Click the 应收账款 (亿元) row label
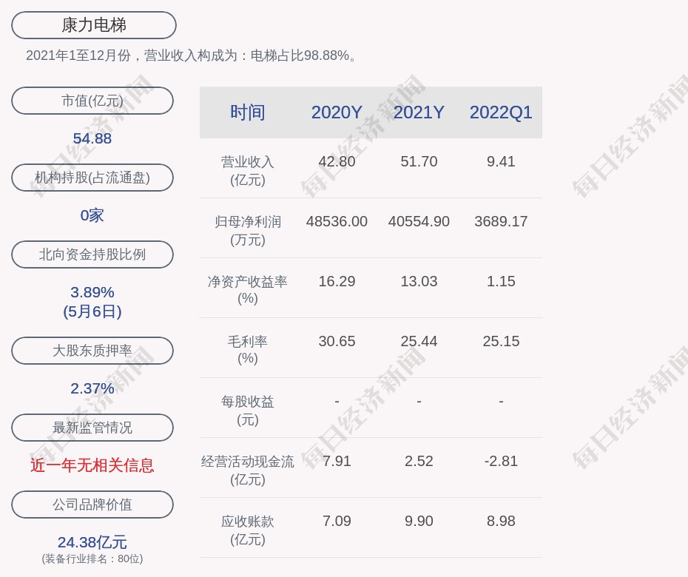 [248, 530]
